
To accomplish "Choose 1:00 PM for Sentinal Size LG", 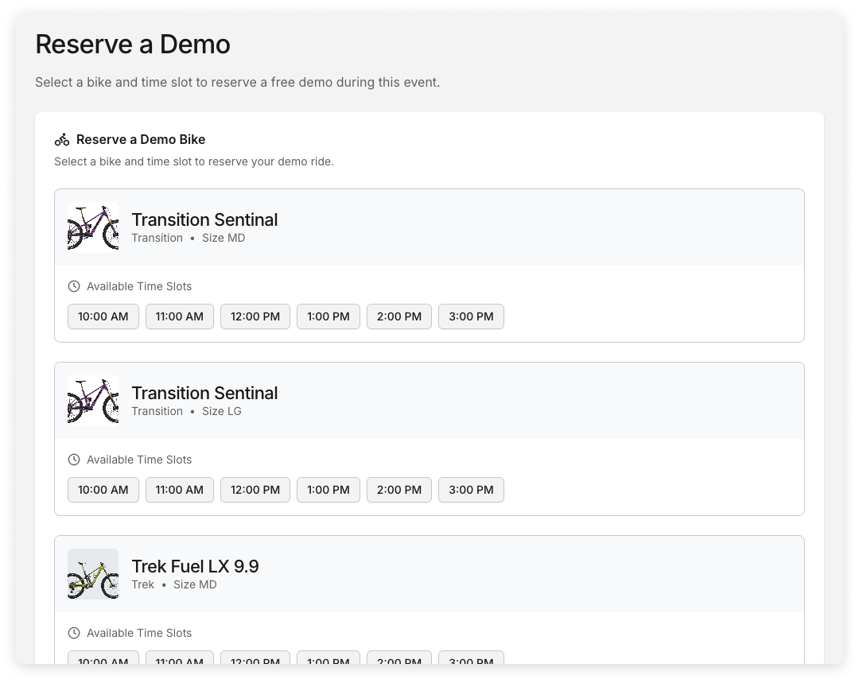I will click(x=328, y=490).
